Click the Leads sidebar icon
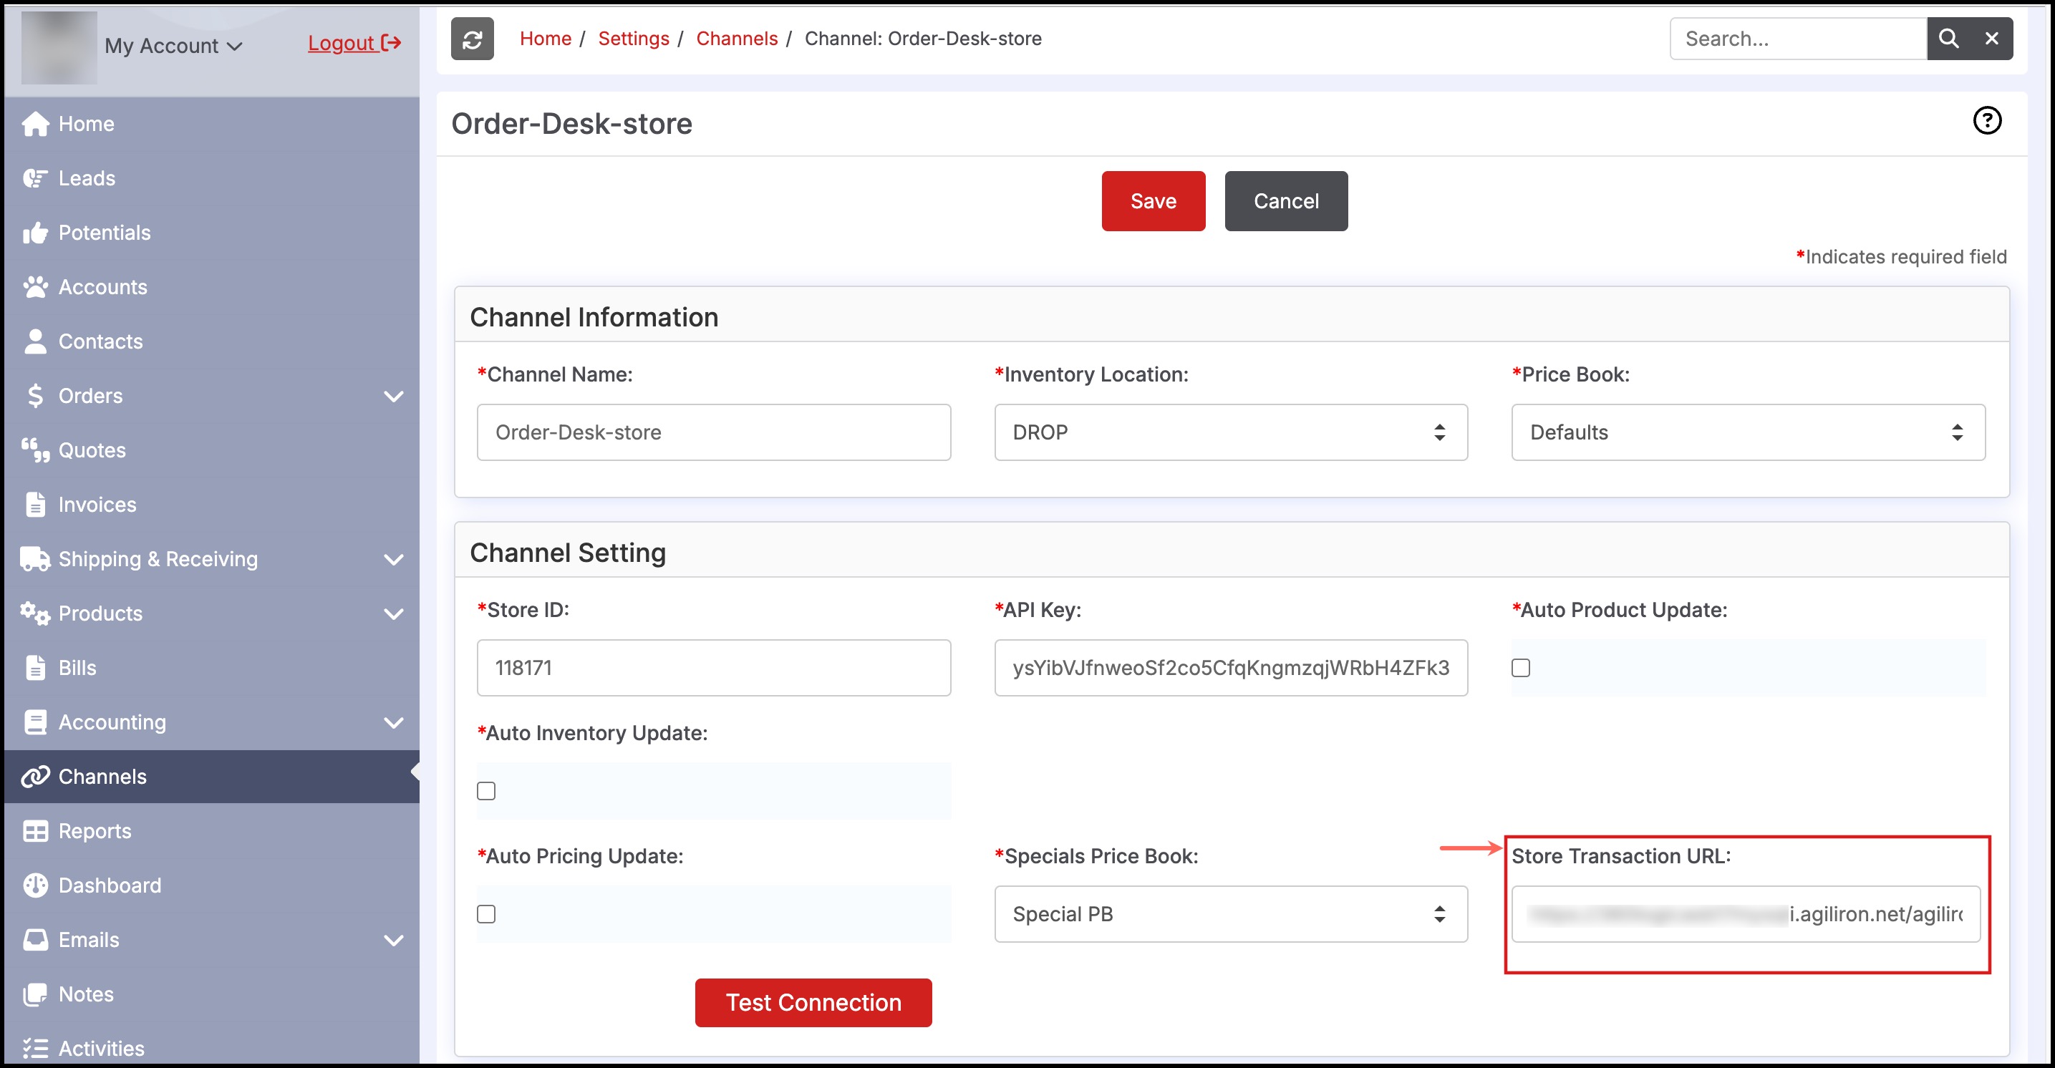 pos(35,178)
